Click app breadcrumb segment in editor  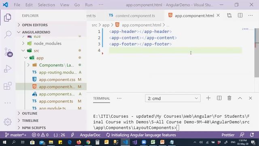coord(106,25)
